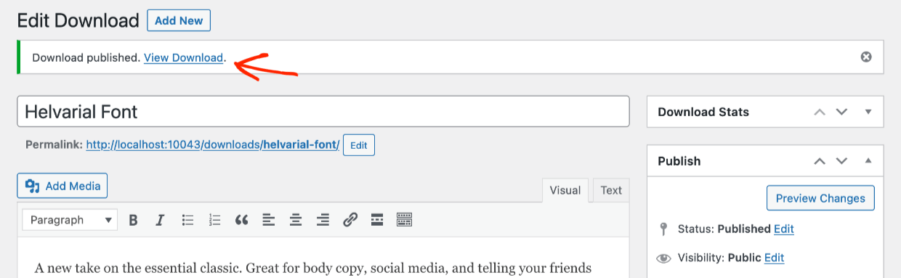Move Download Stats panel up
The image size is (901, 278).
[x=820, y=112]
